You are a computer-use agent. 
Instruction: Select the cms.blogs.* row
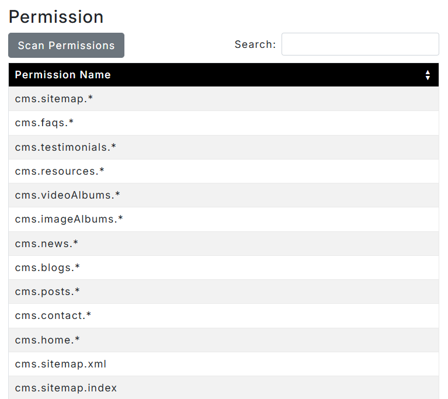click(x=224, y=268)
